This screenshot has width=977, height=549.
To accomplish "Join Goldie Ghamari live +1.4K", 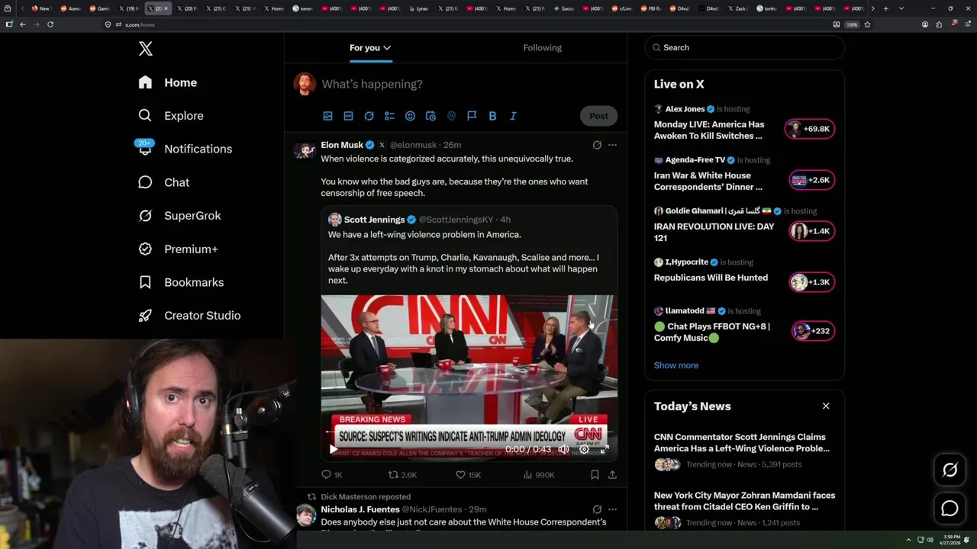I will (x=811, y=231).
